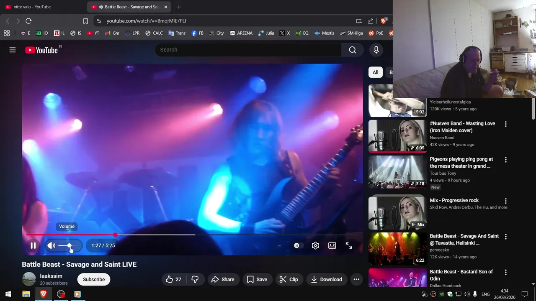This screenshot has width=536, height=301.
Task: Open the laakssim channel name link
Action: pyautogui.click(x=51, y=276)
